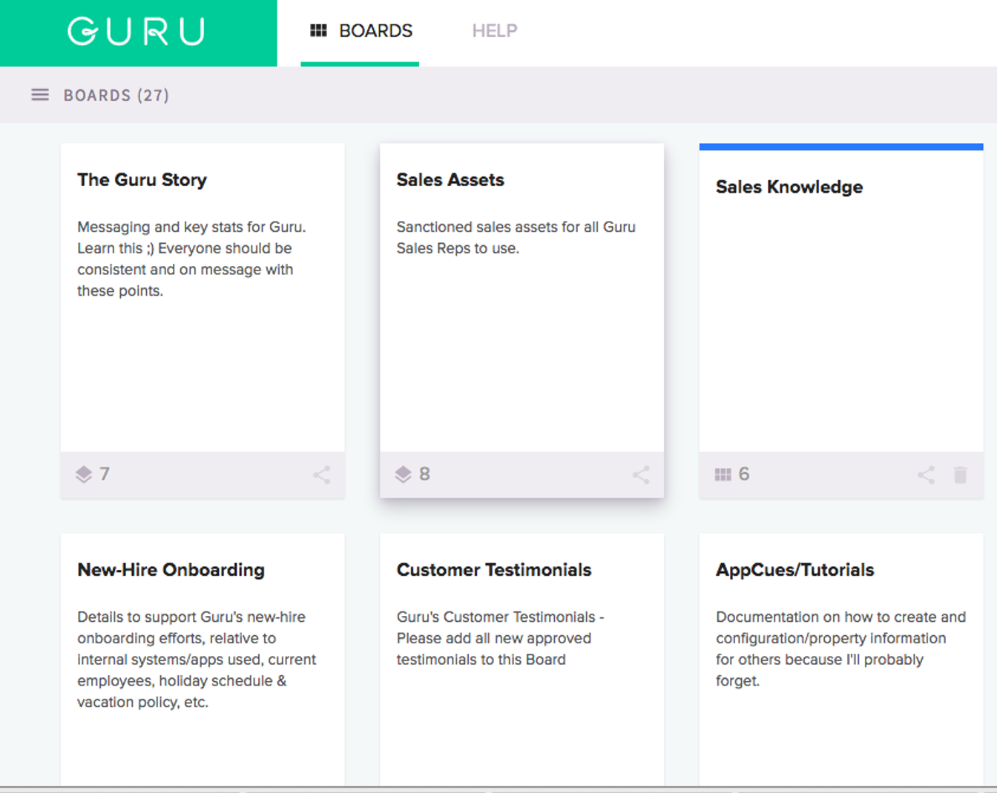Share the Sales Assets board
Screen dimensions: 997x793
pyautogui.click(x=641, y=475)
